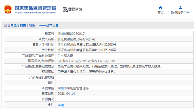Click the 首页 text link
Screen dimensions: 194x109
[160, 13]
